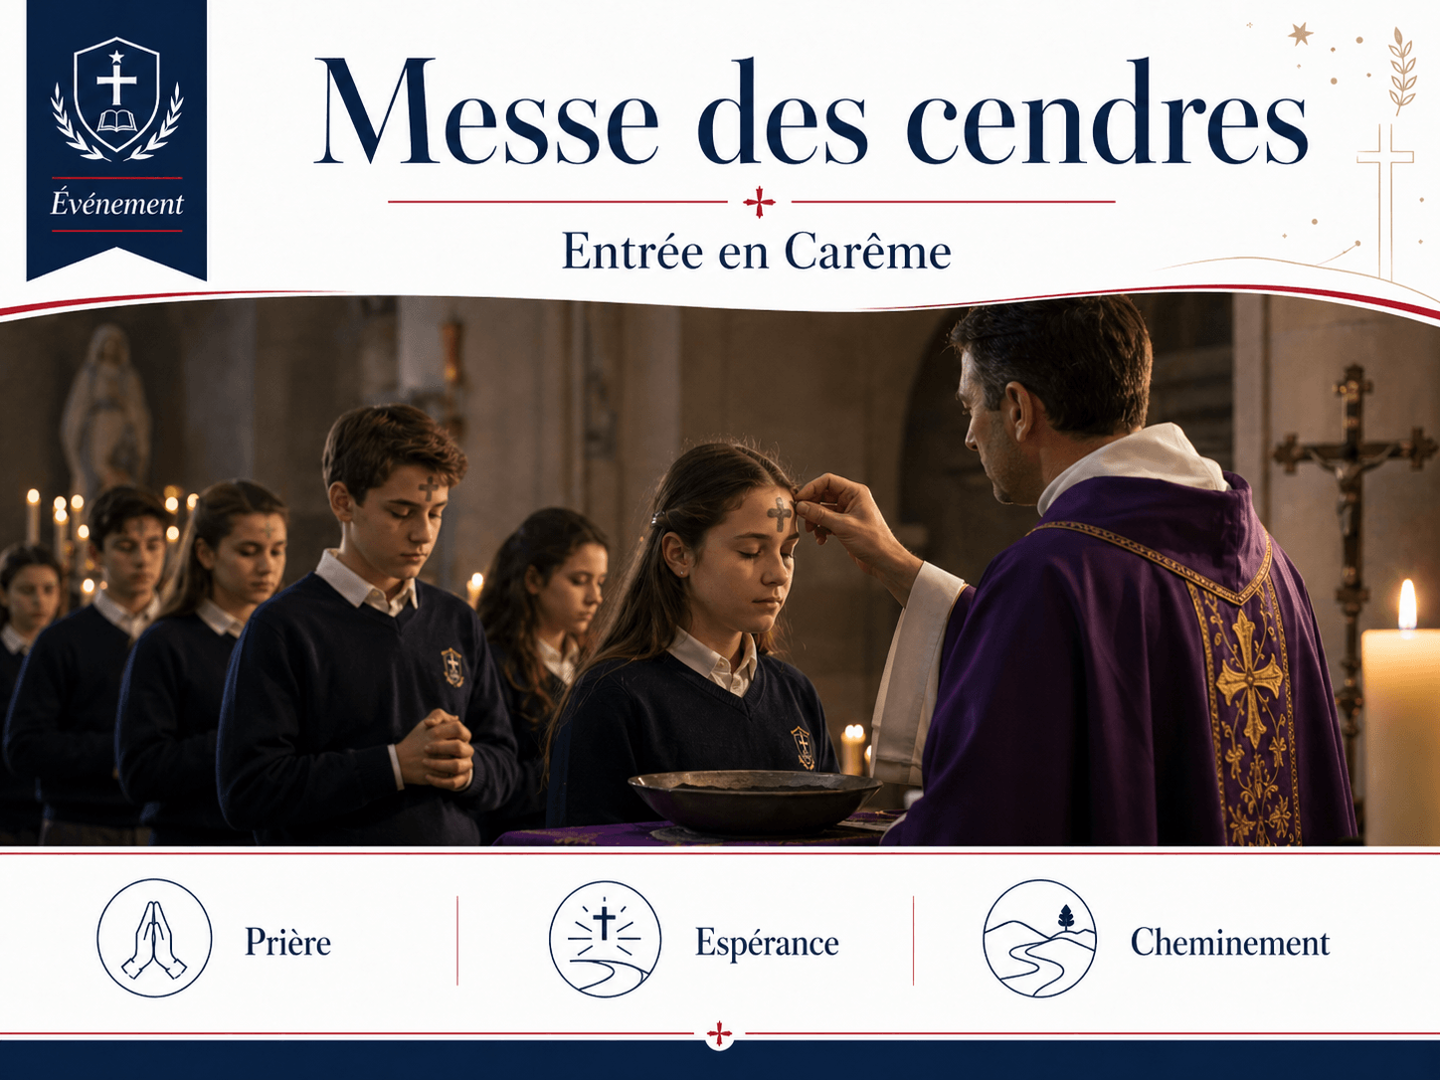Open the Événement banner label
Viewport: 1440px width, 1080px height.
pyautogui.click(x=117, y=204)
